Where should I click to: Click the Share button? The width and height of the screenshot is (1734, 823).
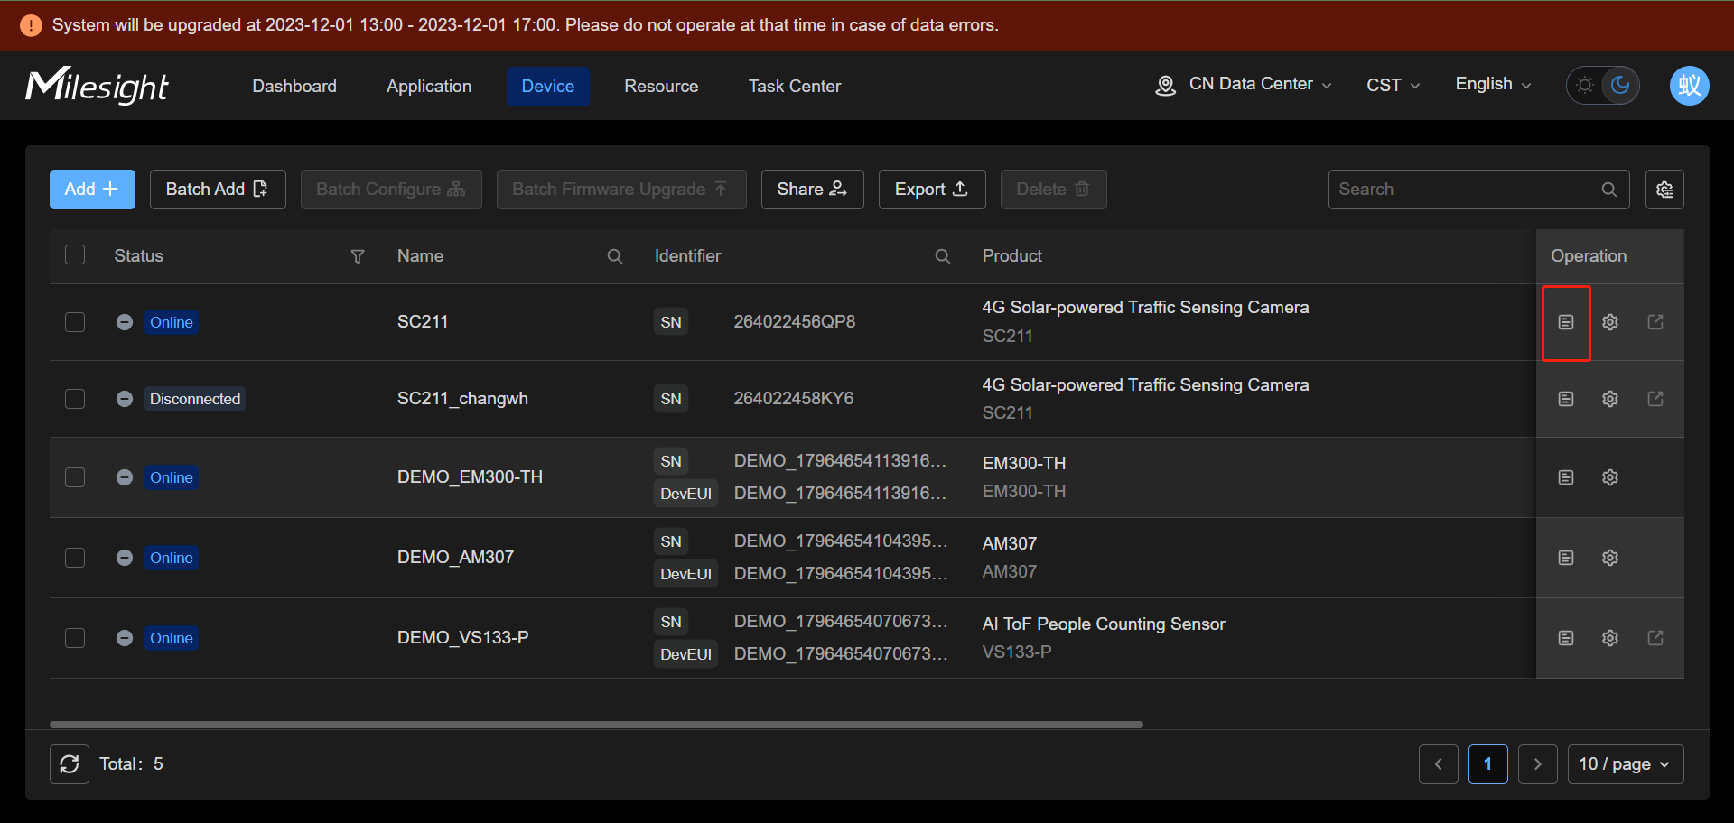[813, 190]
